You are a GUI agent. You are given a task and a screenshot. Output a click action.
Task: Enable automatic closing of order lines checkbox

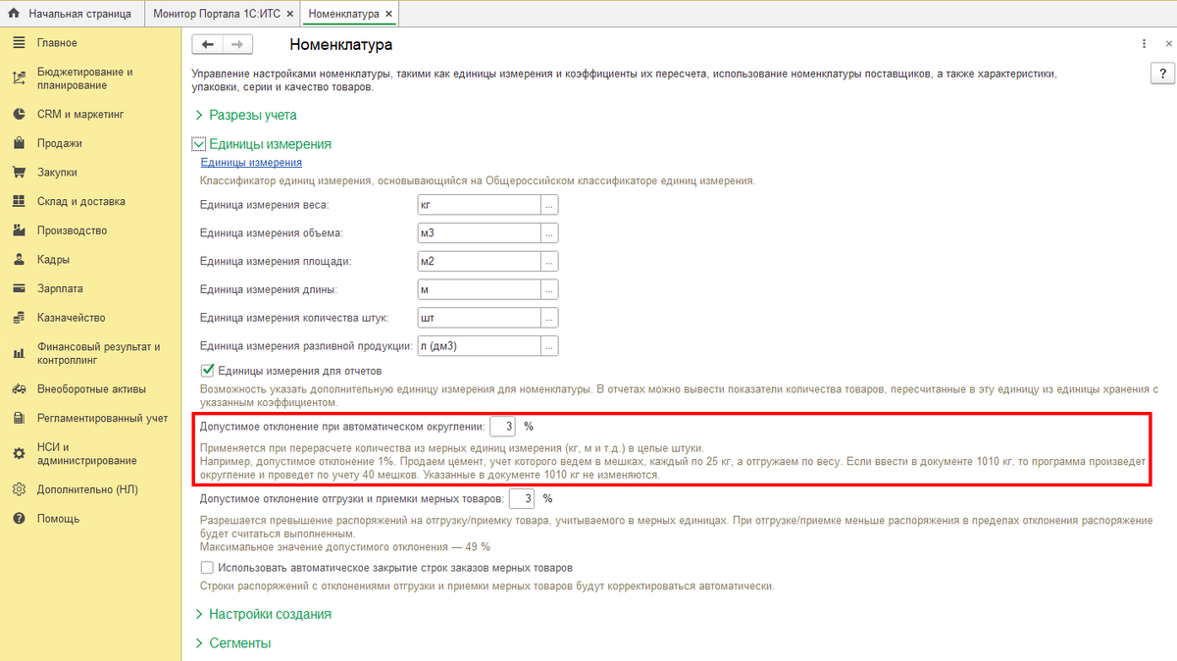tap(207, 568)
